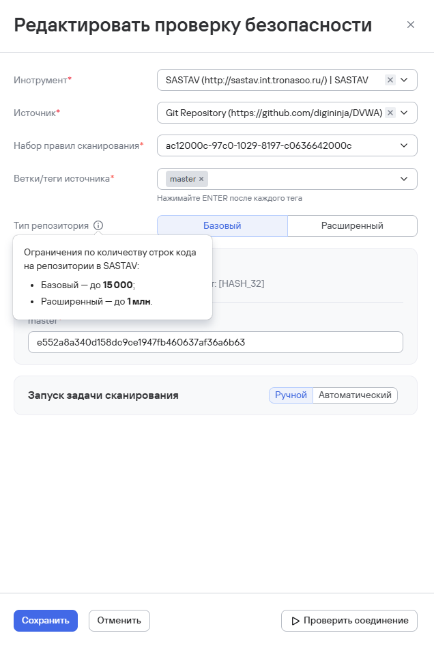Image resolution: width=434 pixels, height=646 pixels.
Task: Click the commit hash input under master
Action: (x=216, y=341)
